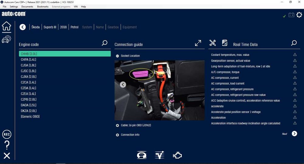Open the VIN menu
Screen dimensions: 304x164
tap(76, 7)
